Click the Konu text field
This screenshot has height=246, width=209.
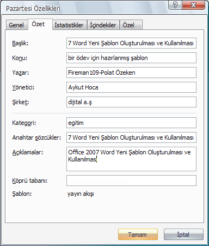(131, 58)
